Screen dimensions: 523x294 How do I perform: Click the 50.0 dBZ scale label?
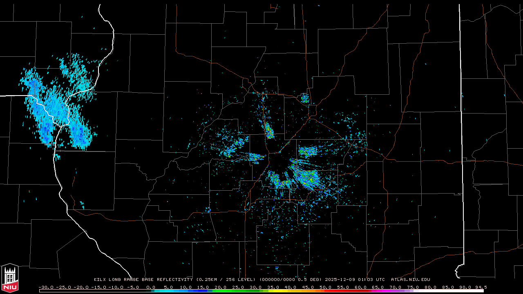pos(325,287)
